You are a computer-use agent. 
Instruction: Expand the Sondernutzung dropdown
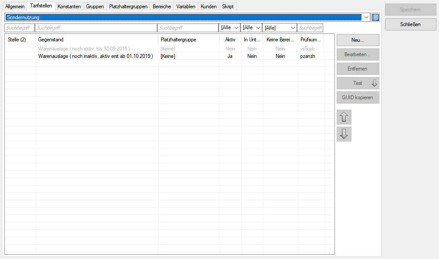(x=366, y=17)
